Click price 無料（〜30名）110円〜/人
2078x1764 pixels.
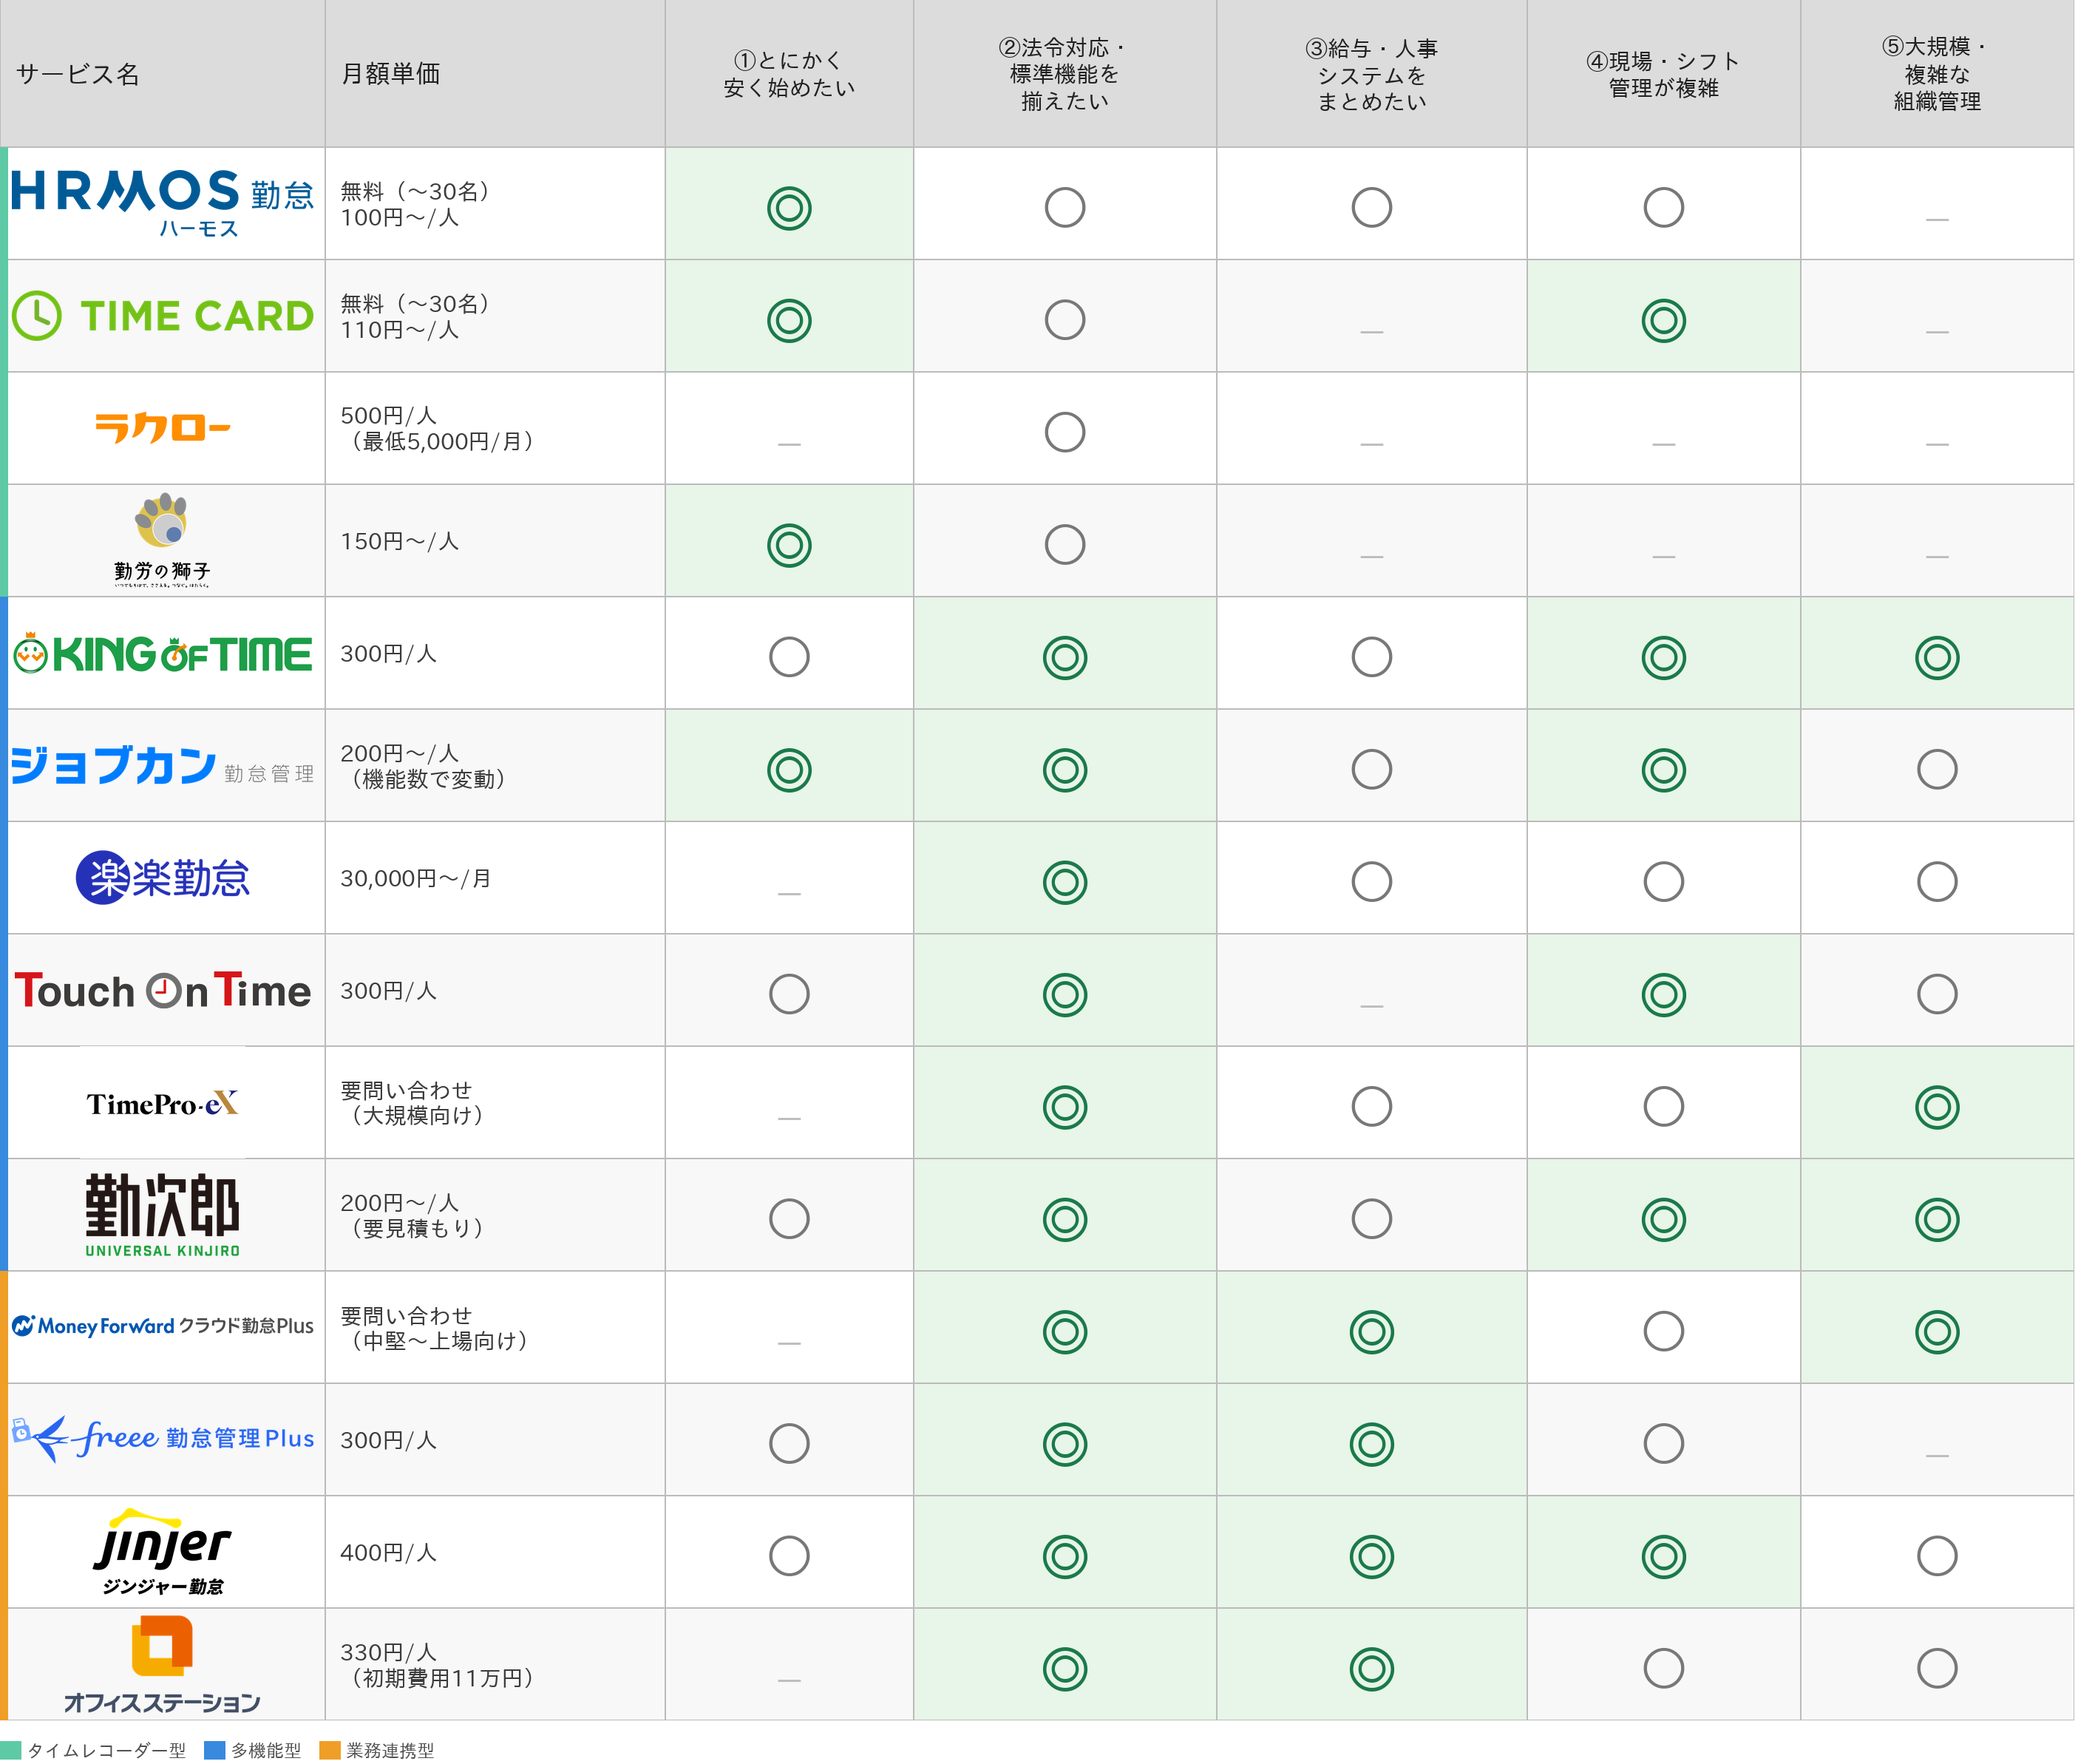click(418, 316)
